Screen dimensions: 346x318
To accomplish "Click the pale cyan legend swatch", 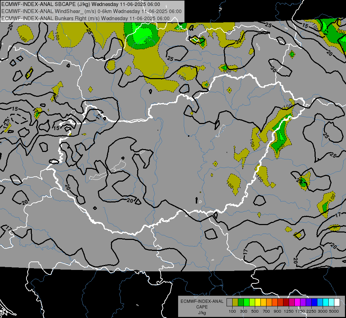I will pos(332,302).
